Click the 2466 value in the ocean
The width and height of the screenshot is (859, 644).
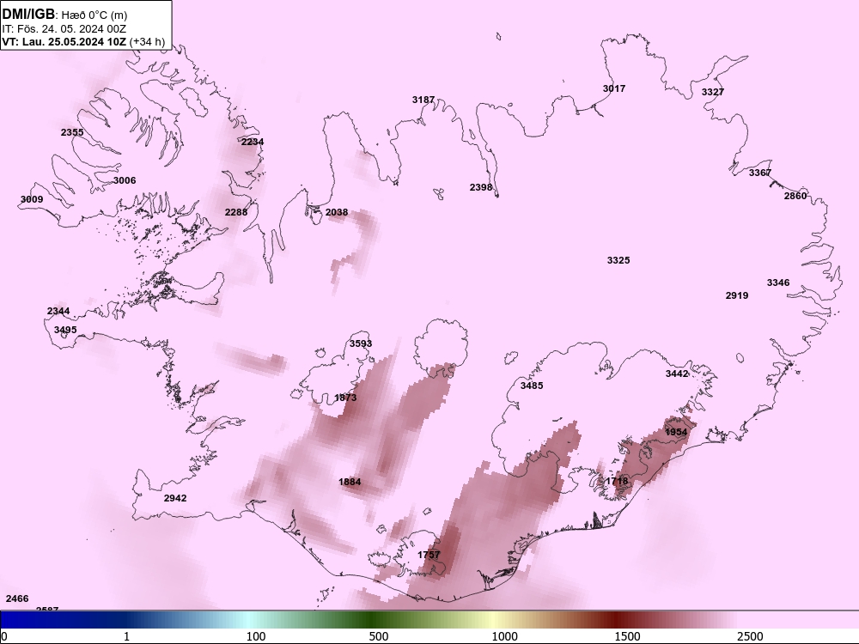pos(17,598)
